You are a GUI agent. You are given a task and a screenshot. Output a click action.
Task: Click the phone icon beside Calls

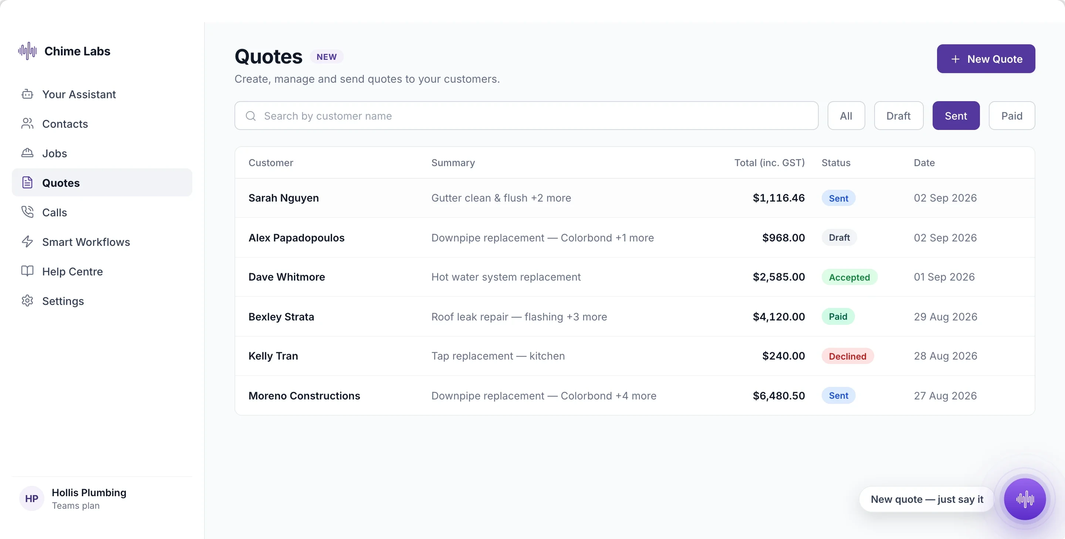27,212
